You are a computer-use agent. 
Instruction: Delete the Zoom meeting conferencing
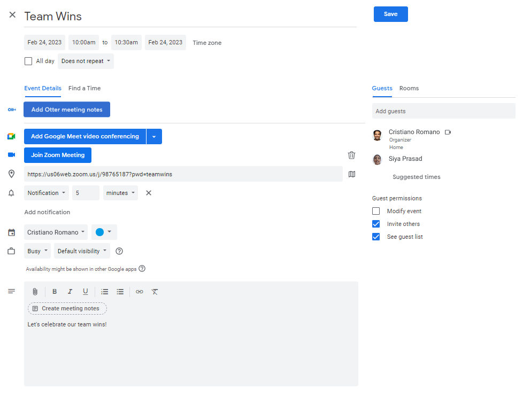pos(351,155)
